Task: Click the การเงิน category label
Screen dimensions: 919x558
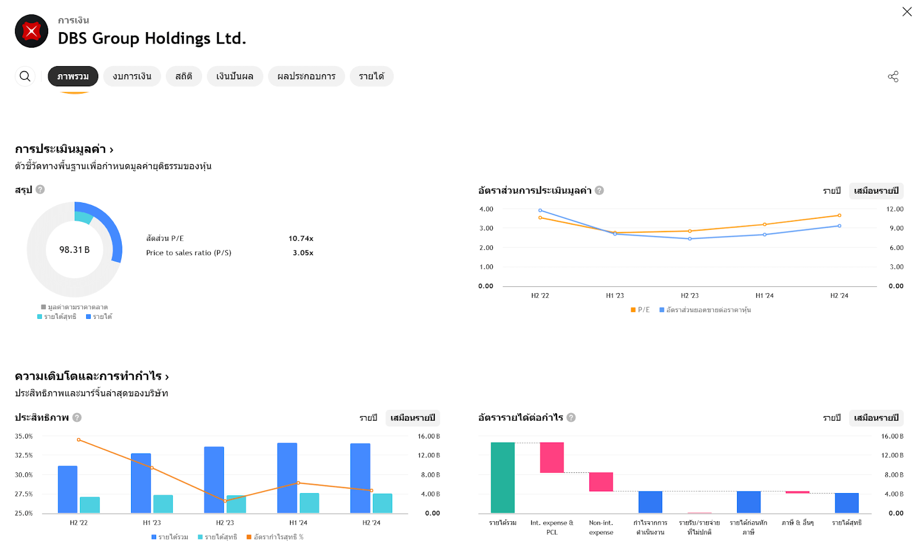Action: (74, 21)
